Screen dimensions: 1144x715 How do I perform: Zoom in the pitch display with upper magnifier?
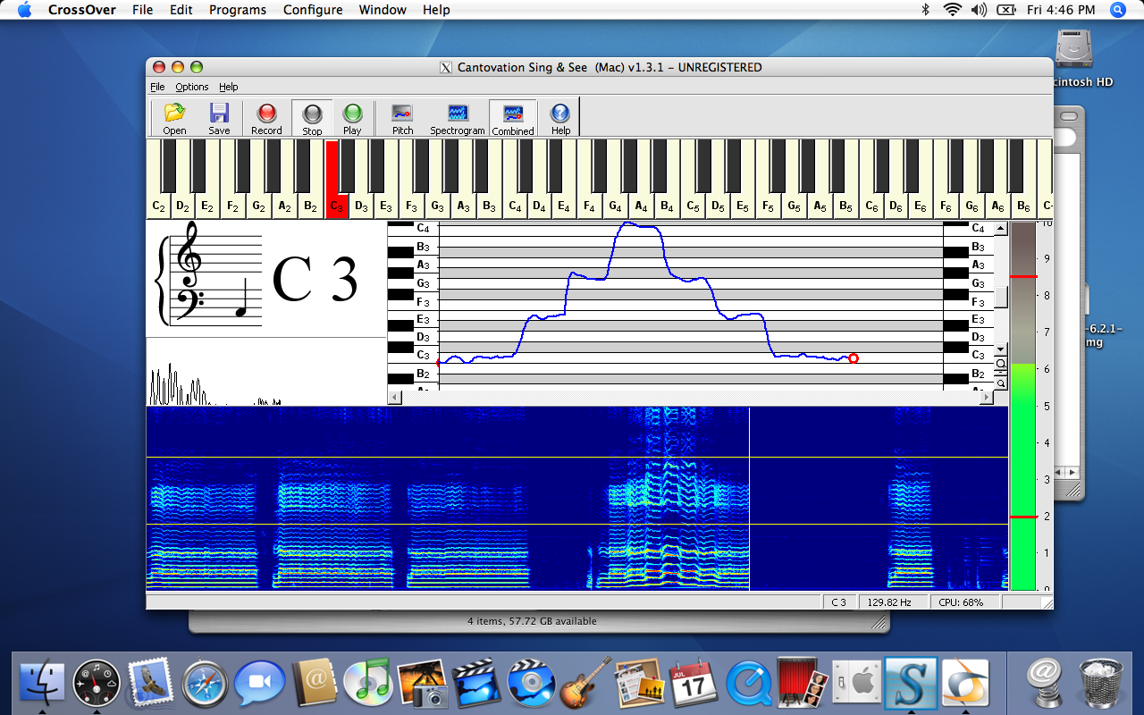(x=1001, y=365)
